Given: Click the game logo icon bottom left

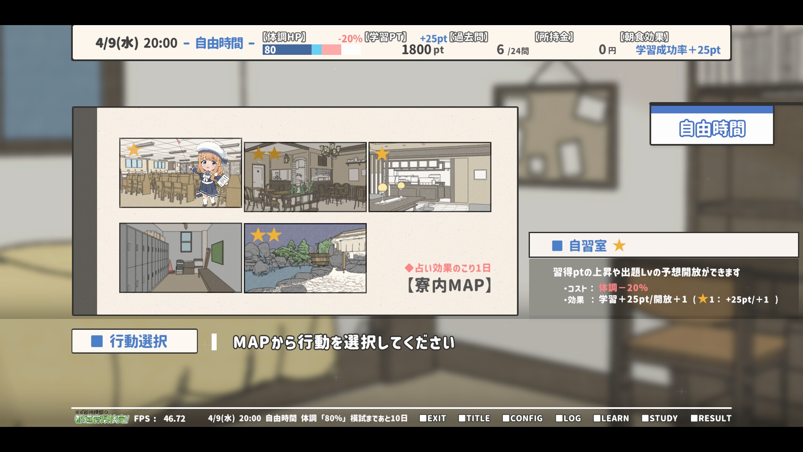Looking at the screenshot, I should (x=101, y=417).
